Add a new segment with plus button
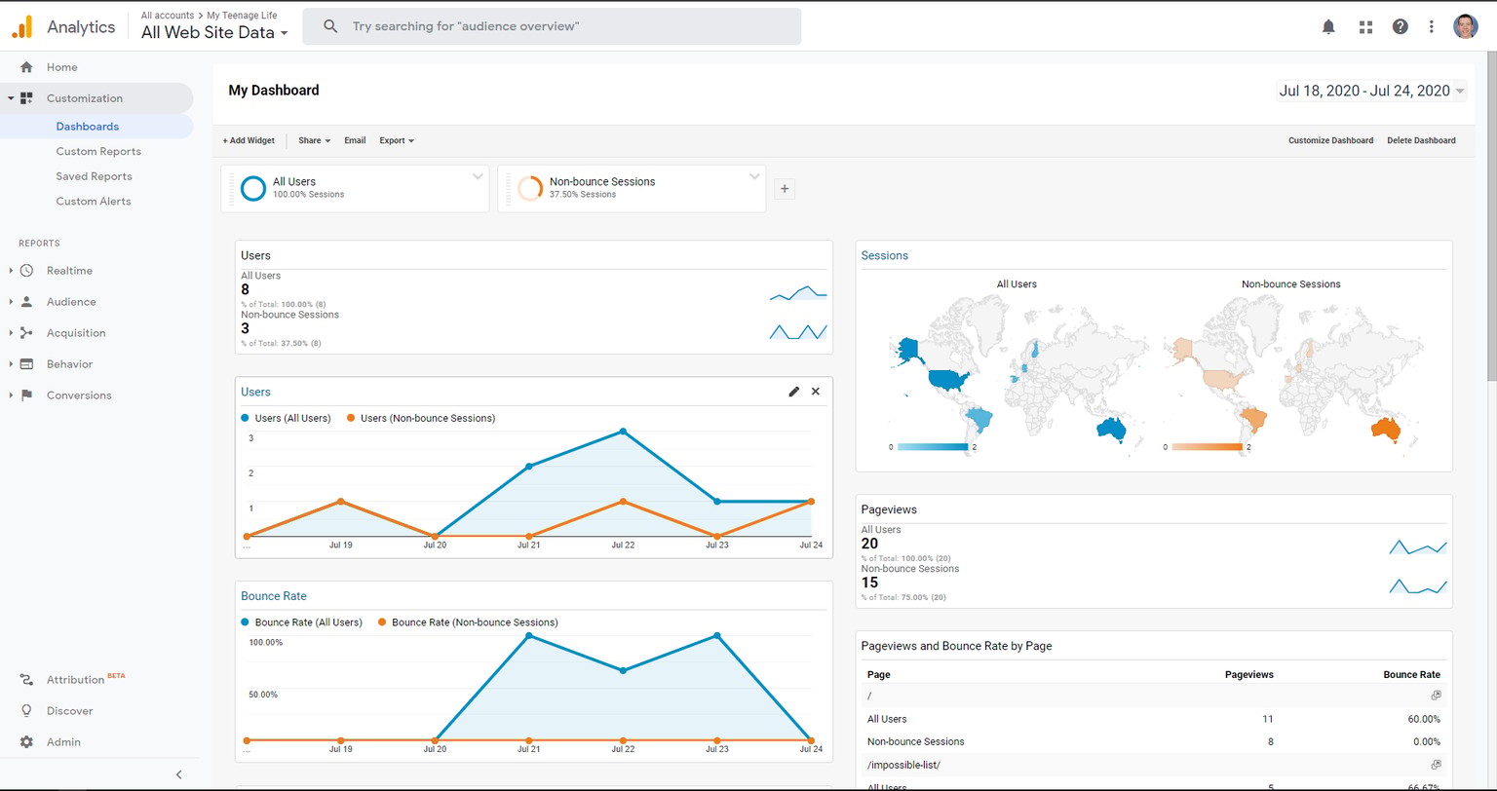 point(785,189)
